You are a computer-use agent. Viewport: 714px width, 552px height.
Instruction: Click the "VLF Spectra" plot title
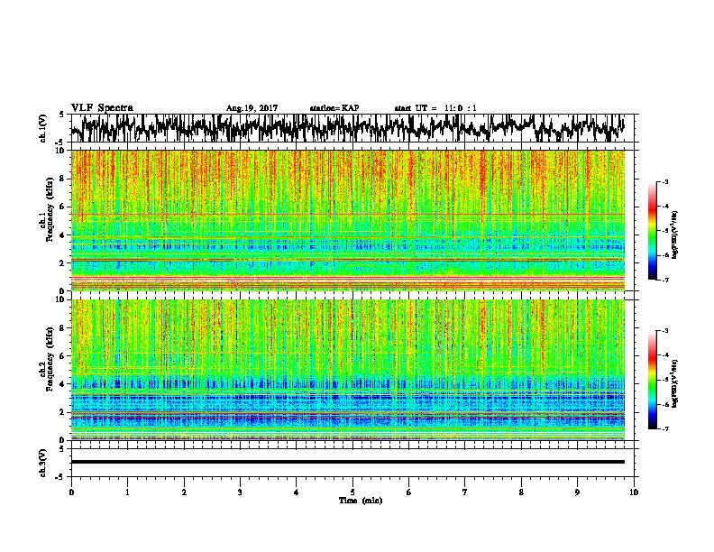tap(102, 108)
